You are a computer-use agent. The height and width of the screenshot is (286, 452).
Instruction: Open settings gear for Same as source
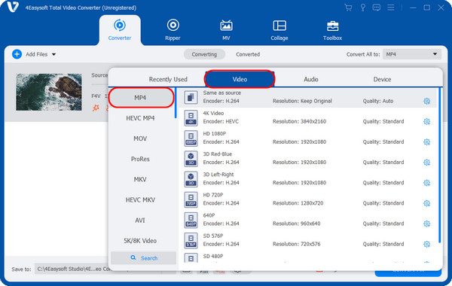pyautogui.click(x=427, y=101)
